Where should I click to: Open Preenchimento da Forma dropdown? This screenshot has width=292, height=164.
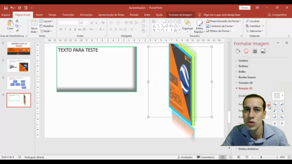224,21
